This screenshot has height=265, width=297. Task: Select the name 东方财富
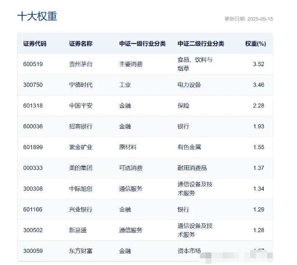tap(81, 251)
